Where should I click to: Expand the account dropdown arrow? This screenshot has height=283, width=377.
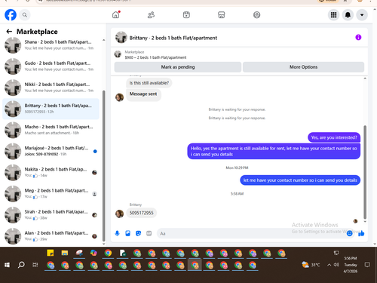click(x=362, y=15)
